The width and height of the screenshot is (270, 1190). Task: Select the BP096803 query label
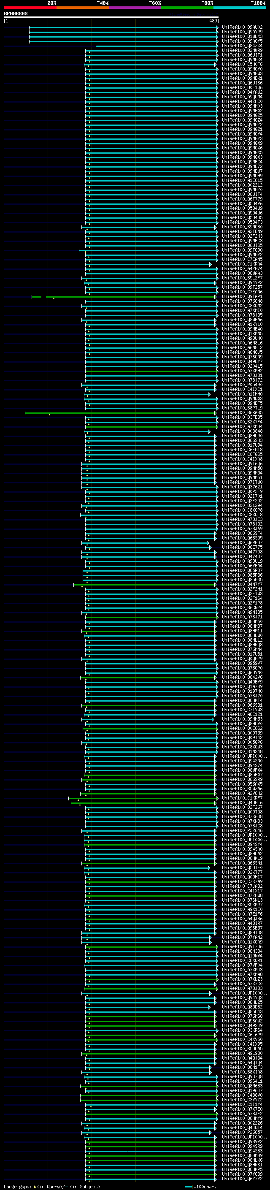point(16,14)
